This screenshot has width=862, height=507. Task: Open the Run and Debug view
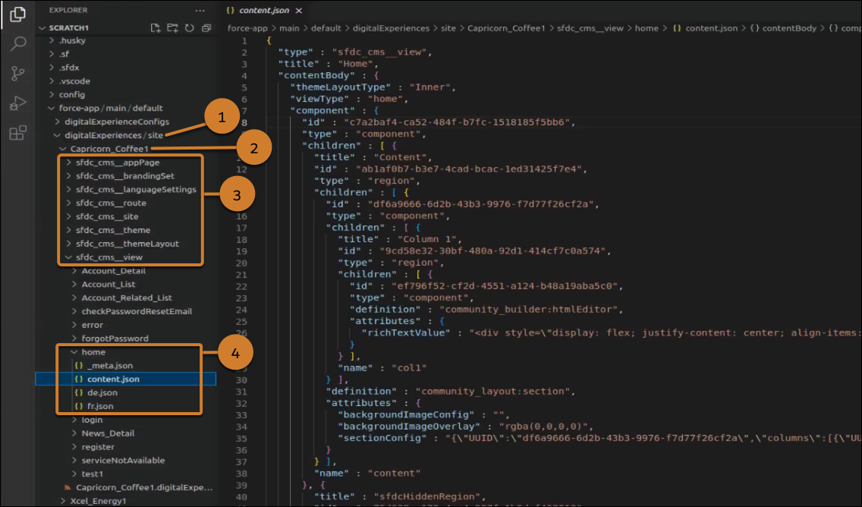(17, 102)
